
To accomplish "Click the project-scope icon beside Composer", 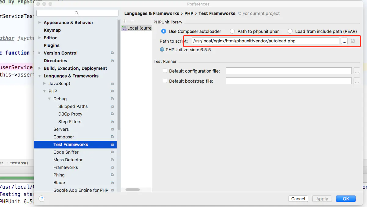I will tap(112, 137).
